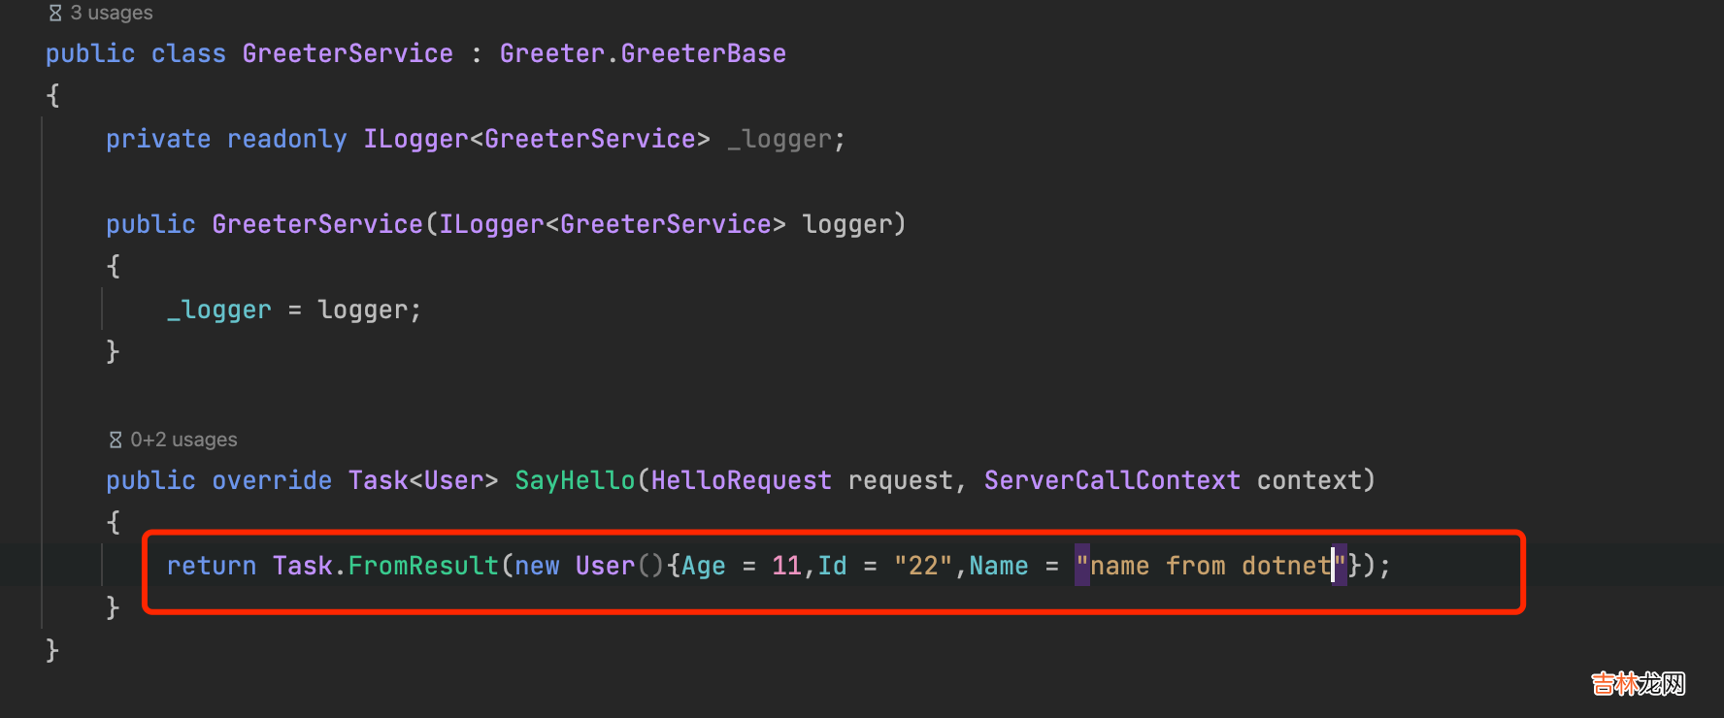Click the readonly keyword
The width and height of the screenshot is (1724, 718).
286,139
